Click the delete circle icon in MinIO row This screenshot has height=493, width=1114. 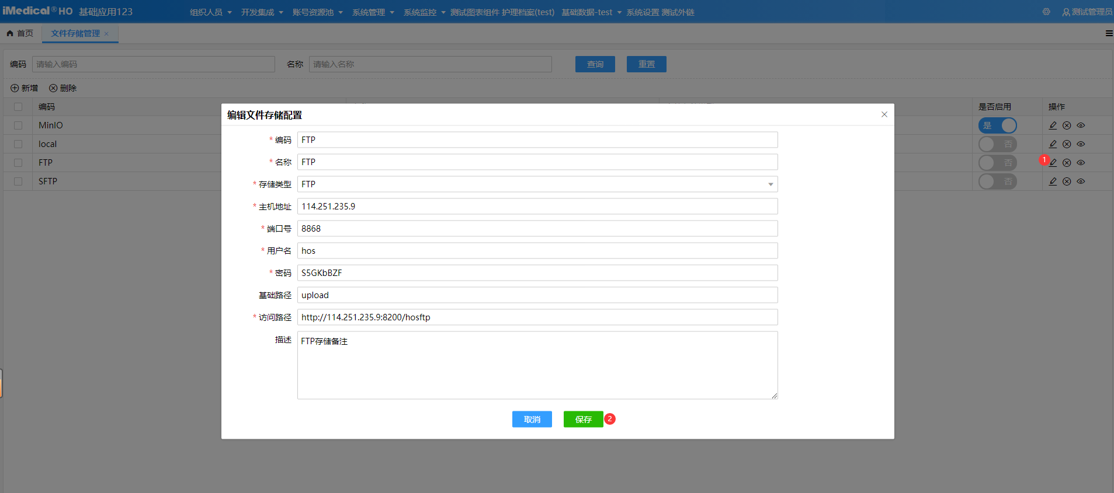coord(1067,125)
